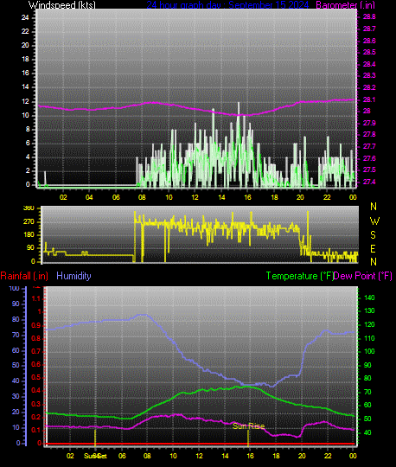396x467 pixels.
Task: Click the Barometer (.in) axis title
Action: (x=345, y=5)
